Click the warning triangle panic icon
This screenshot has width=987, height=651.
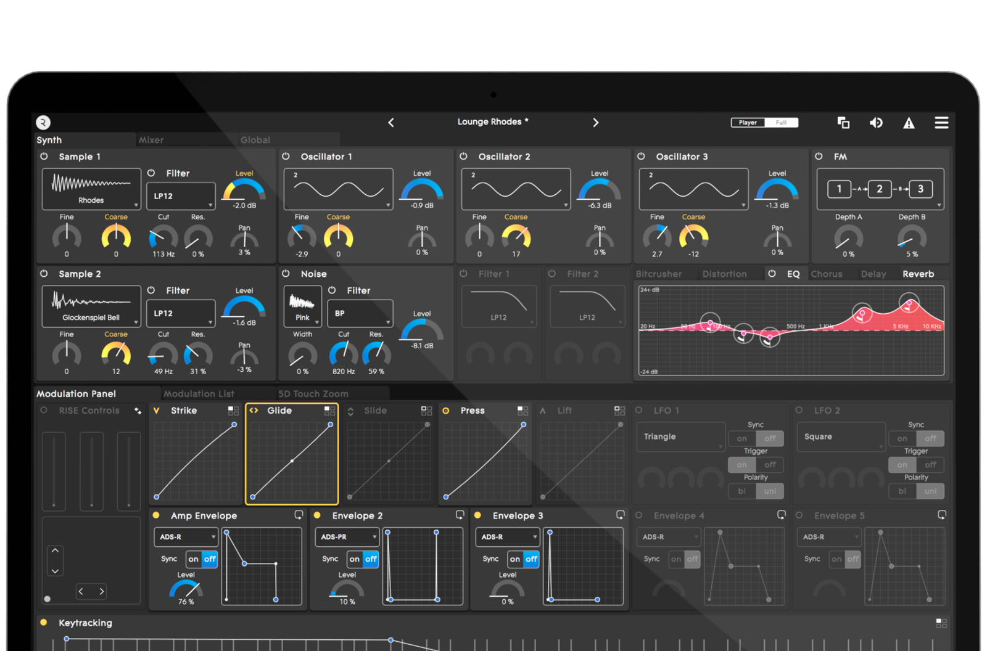(x=909, y=123)
